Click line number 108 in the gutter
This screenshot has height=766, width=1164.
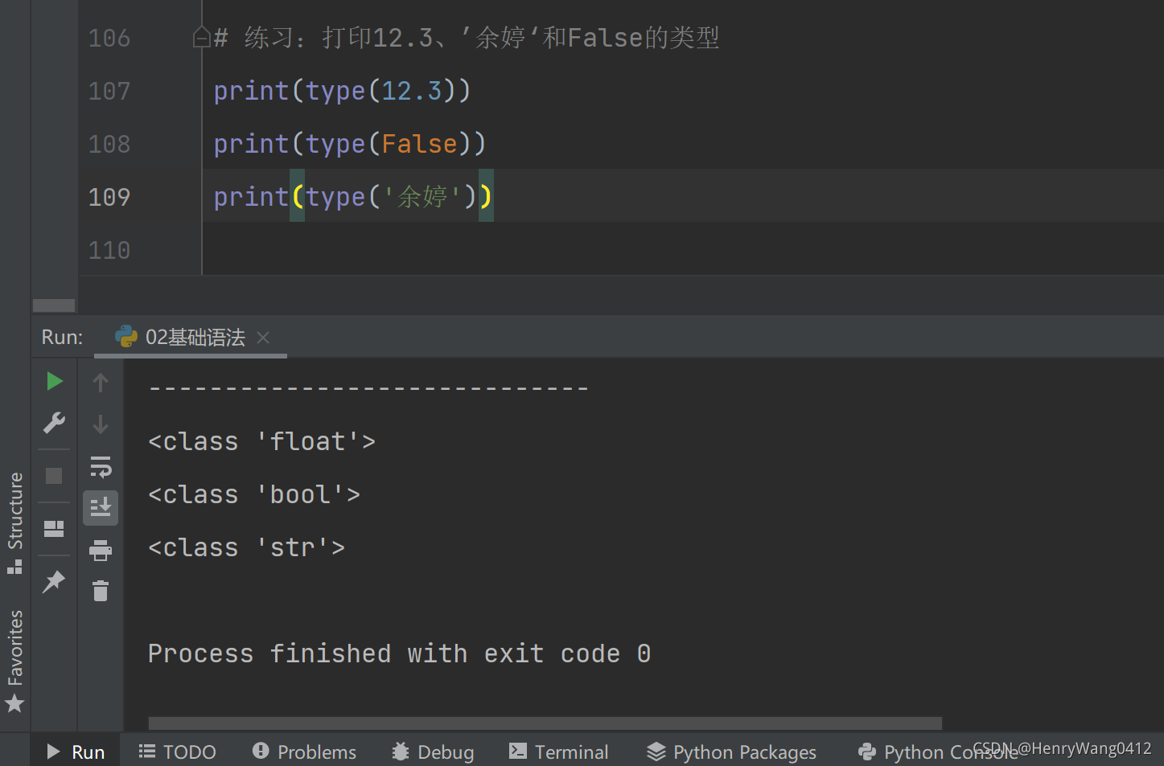[x=109, y=144]
